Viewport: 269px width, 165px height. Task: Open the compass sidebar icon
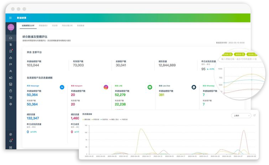point(11,134)
